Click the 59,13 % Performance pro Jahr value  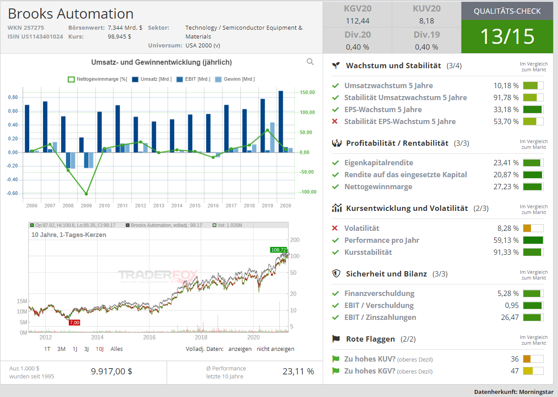click(x=506, y=240)
